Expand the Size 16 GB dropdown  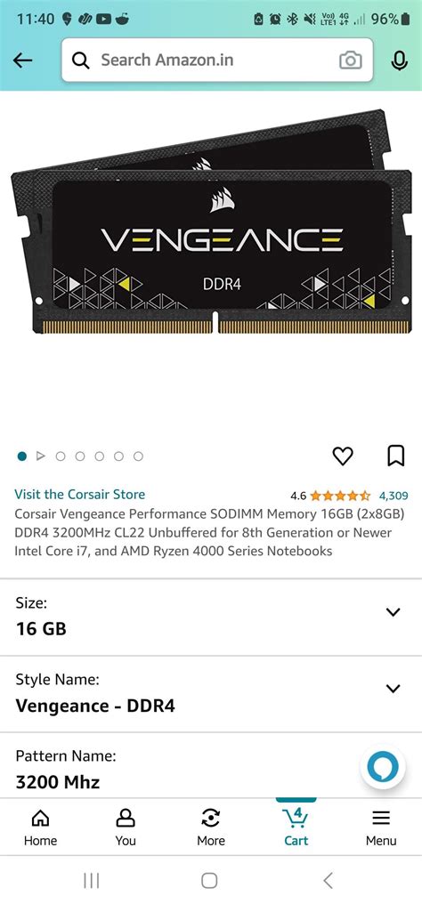click(211, 617)
